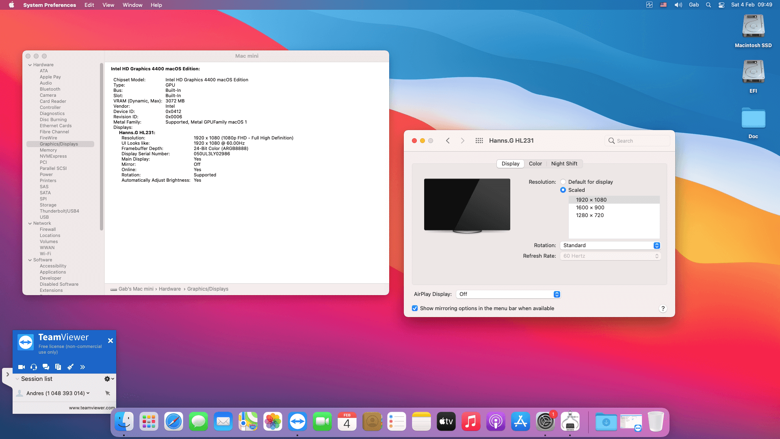Uncheck Show mirroring options in menu bar

coord(415,308)
